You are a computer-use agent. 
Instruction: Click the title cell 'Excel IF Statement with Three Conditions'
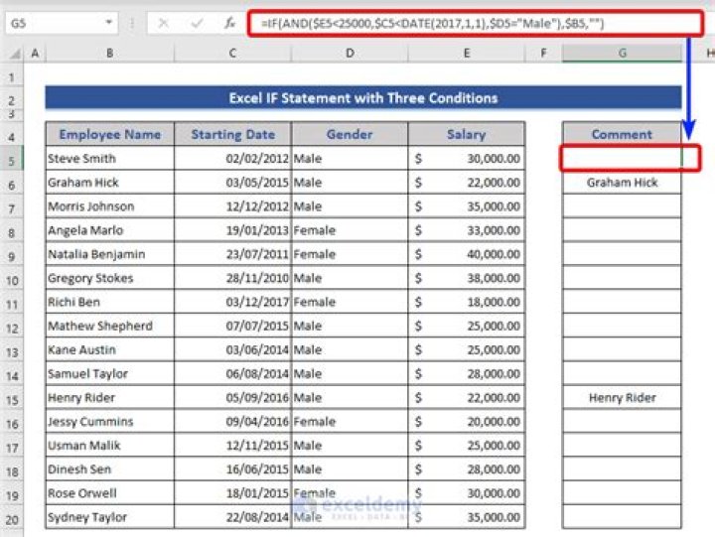point(363,98)
